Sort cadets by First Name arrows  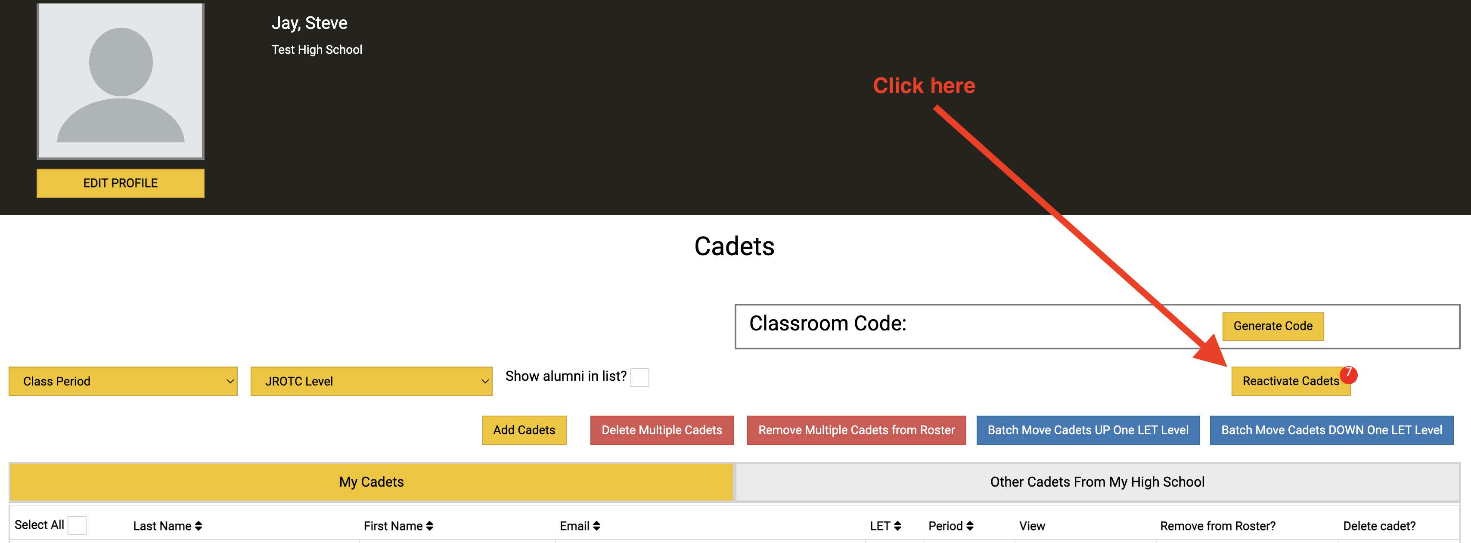(x=429, y=526)
